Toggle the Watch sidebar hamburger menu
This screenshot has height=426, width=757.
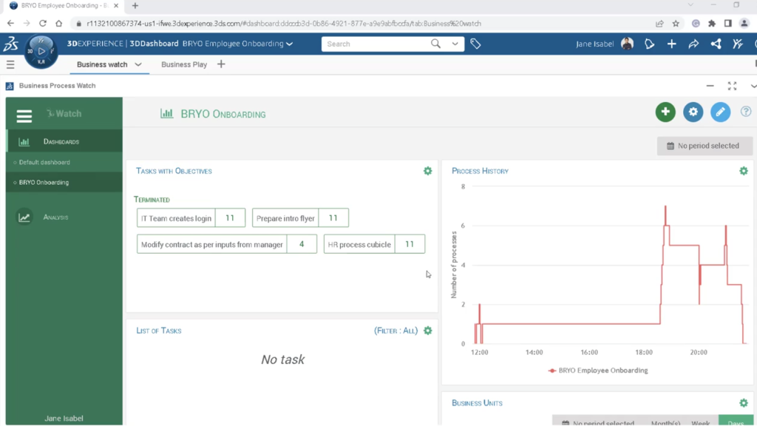click(24, 116)
